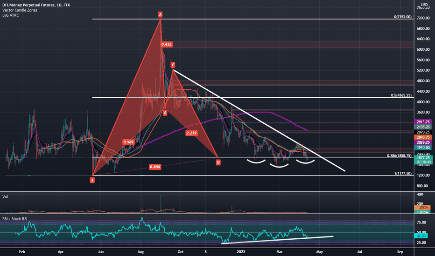The height and width of the screenshot is (256, 435).
Task: Click the Jun date on the time axis
Action: click(100, 252)
